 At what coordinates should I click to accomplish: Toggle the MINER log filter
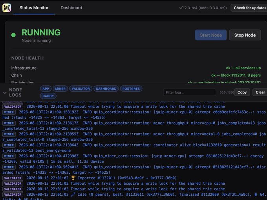pos(60,88)
